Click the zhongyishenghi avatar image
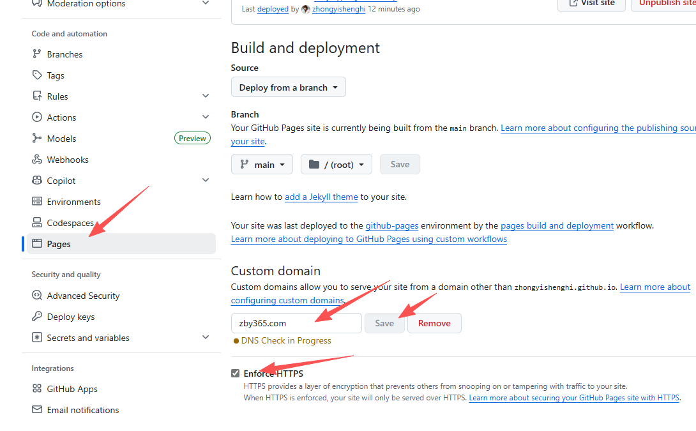Image resolution: width=696 pixels, height=431 pixels. 306,9
